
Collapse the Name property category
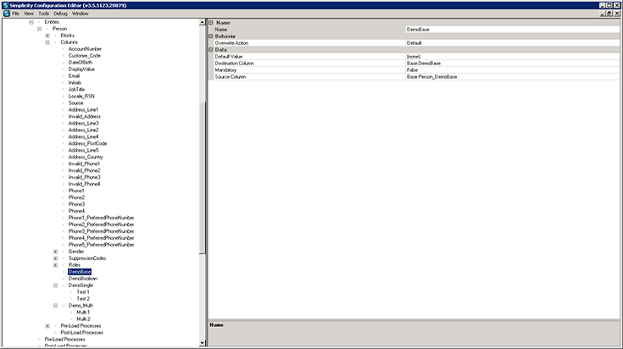(x=211, y=23)
